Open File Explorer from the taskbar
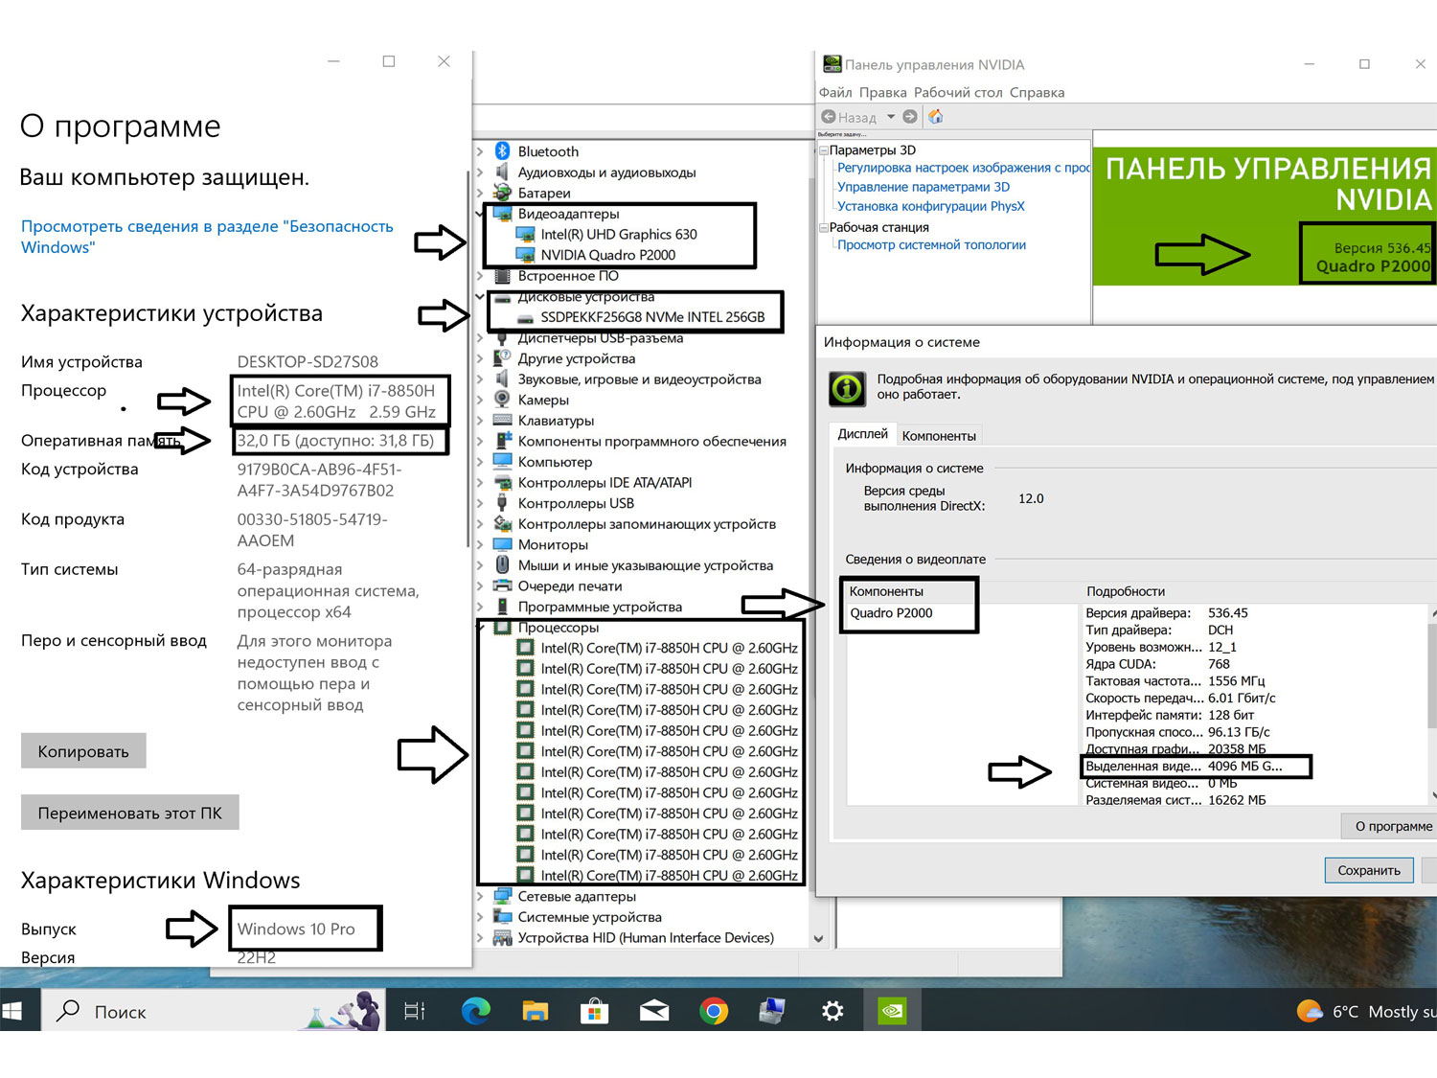 [x=535, y=1011]
